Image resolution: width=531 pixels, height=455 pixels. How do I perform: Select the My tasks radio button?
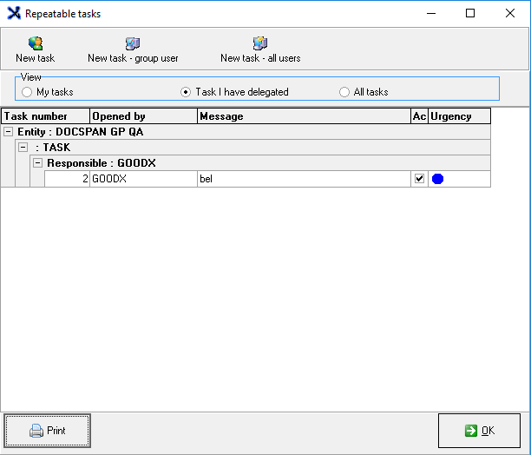(x=27, y=92)
